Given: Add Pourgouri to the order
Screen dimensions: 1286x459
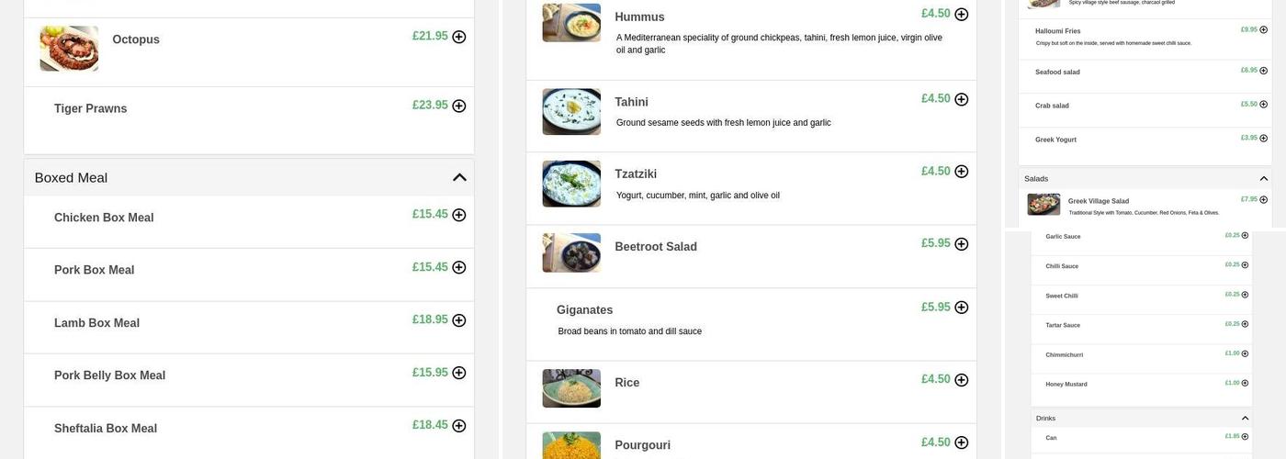Looking at the screenshot, I should point(962,442).
